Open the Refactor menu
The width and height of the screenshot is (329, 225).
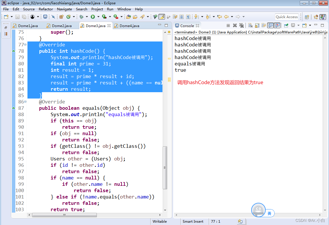[46, 9]
